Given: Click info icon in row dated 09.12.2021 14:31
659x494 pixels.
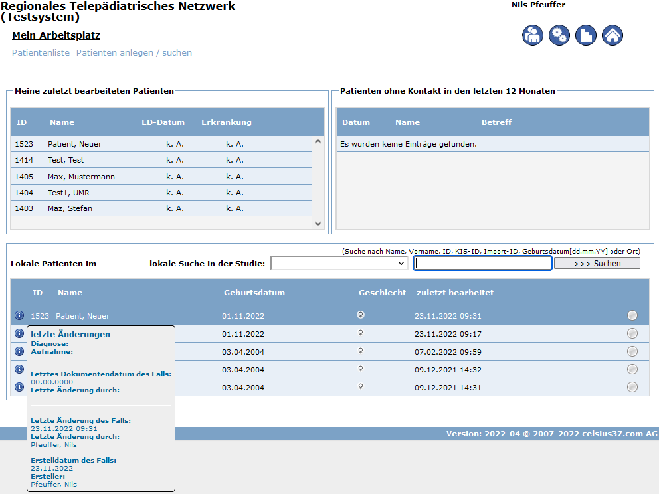Looking at the screenshot, I should 19,387.
